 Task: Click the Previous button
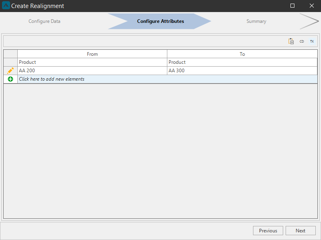(268, 231)
